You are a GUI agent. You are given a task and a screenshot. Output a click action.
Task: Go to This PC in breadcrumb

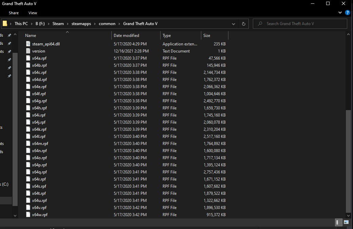pyautogui.click(x=21, y=24)
